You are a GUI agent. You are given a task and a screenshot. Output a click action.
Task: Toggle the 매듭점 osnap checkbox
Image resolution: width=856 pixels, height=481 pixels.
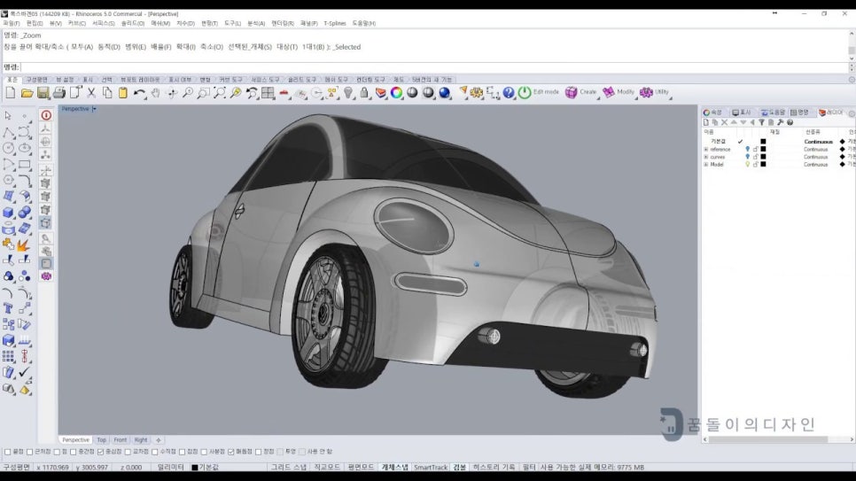click(231, 452)
